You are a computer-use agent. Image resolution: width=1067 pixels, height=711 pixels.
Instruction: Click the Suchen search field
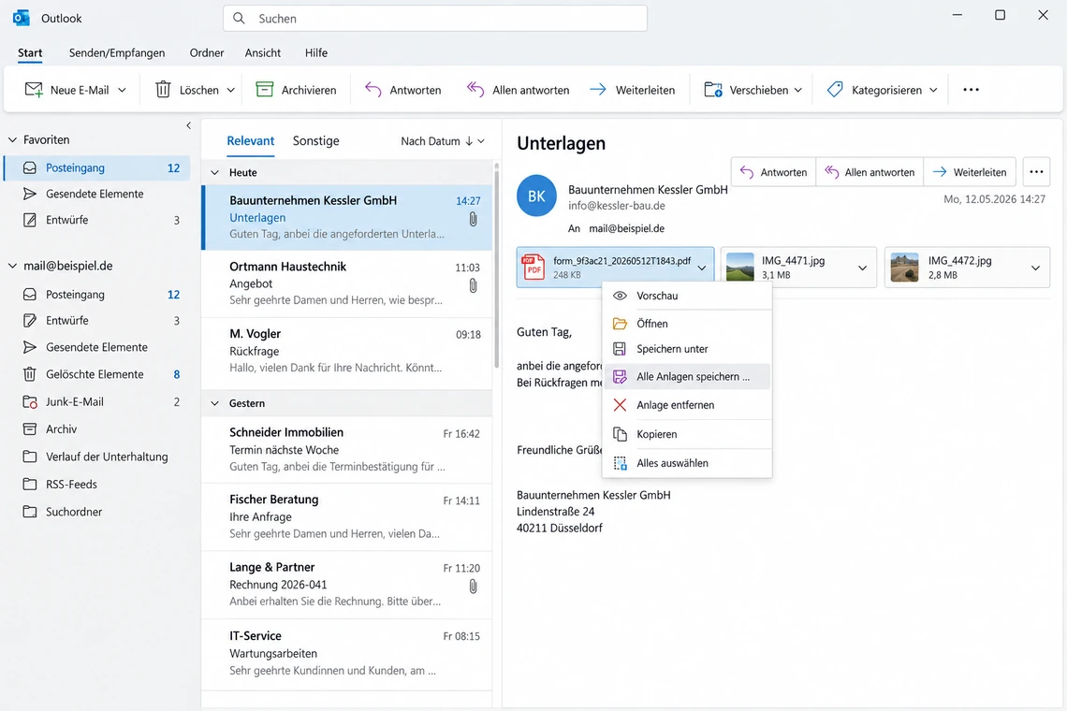click(x=435, y=19)
